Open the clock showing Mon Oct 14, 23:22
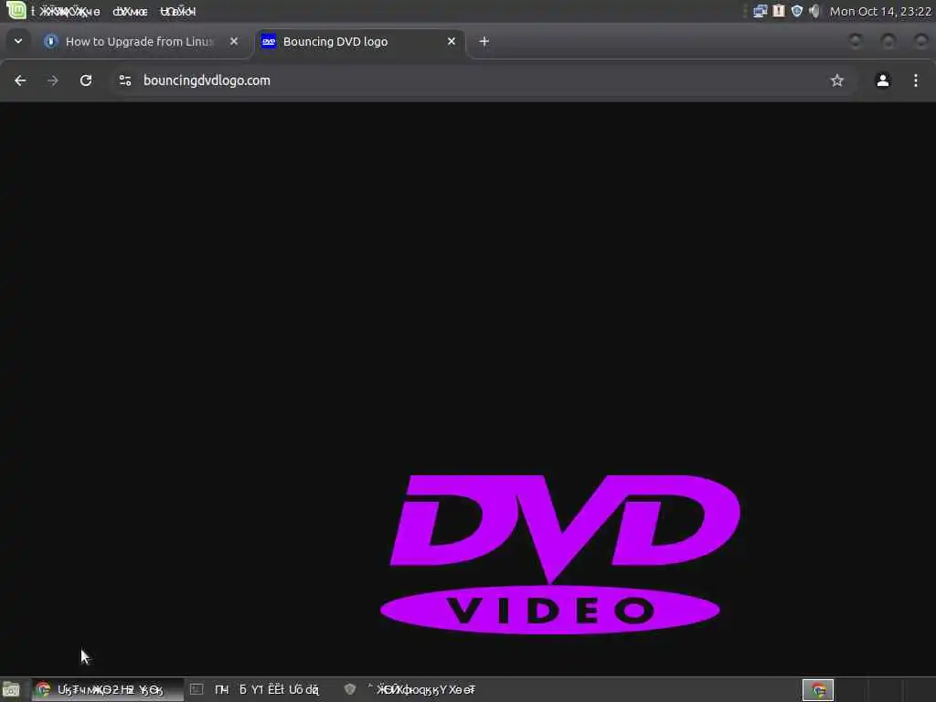Screen dimensions: 936x702 pyautogui.click(x=880, y=11)
